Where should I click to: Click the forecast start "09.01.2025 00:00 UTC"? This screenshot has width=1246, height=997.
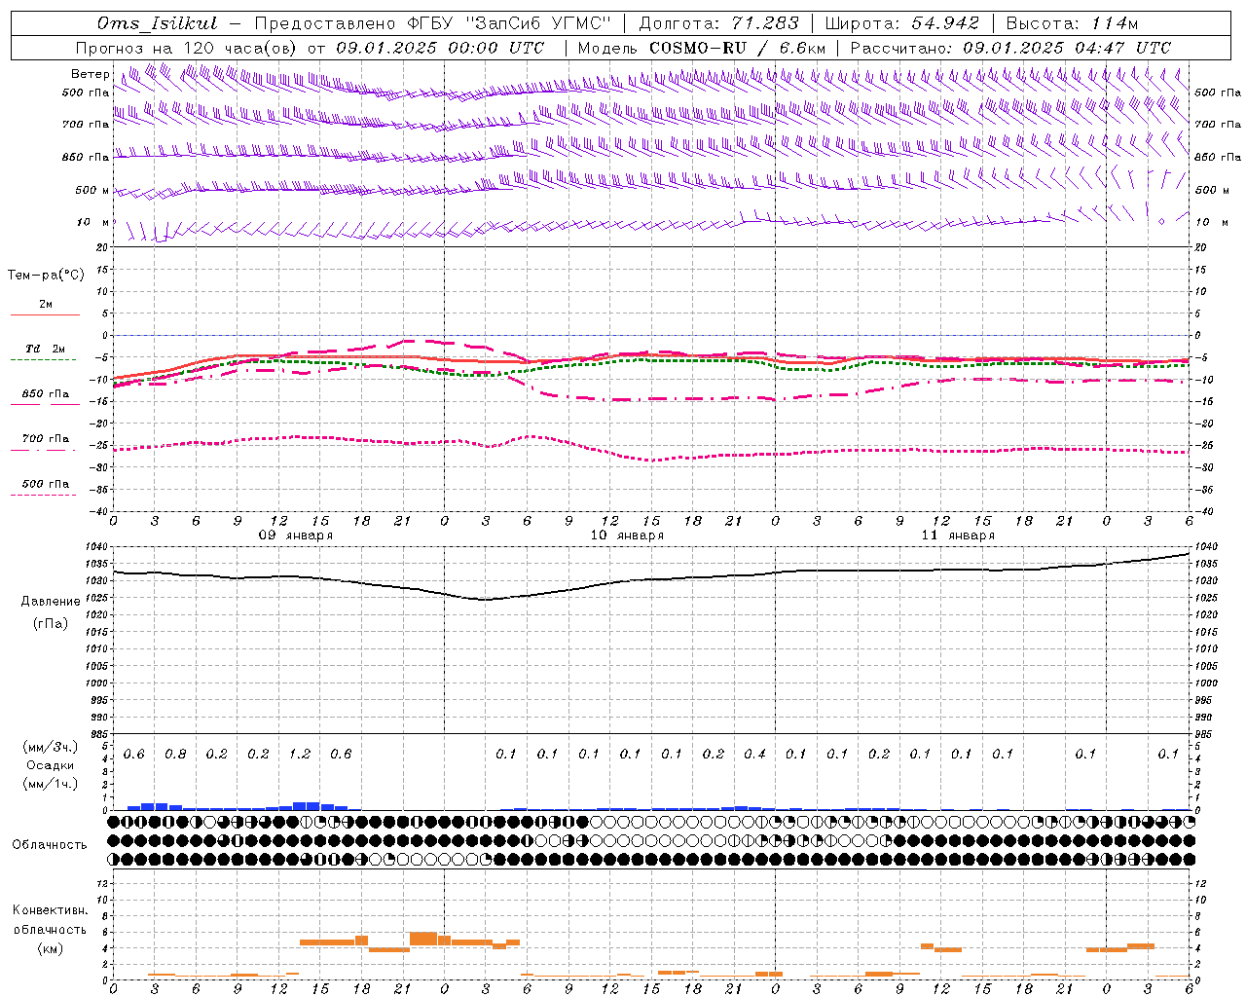pos(440,48)
